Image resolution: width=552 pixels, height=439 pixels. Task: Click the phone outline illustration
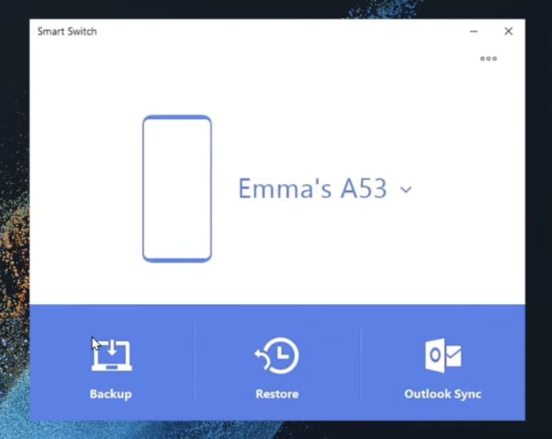pyautogui.click(x=177, y=189)
